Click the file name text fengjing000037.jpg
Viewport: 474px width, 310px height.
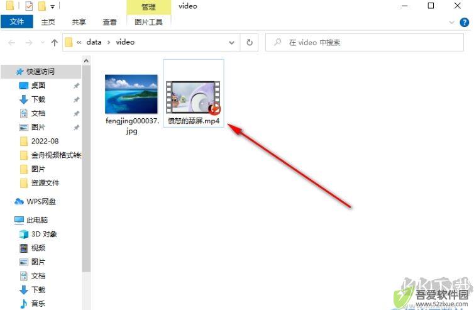[x=132, y=126]
